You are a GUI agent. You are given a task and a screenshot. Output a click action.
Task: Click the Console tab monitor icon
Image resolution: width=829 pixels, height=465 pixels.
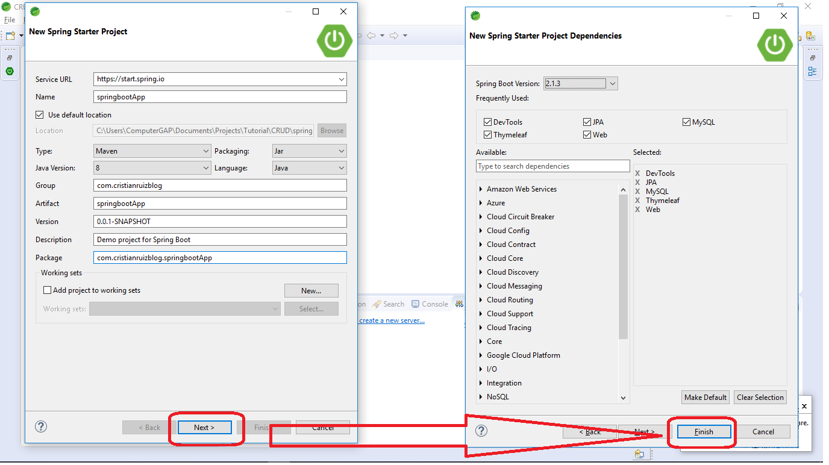point(415,304)
